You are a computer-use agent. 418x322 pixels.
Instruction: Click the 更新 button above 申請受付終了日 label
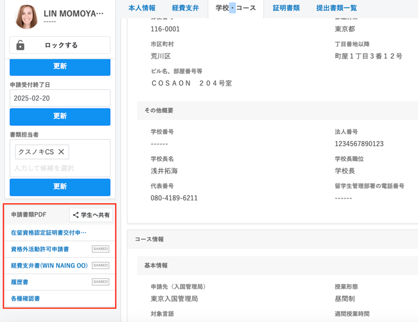click(x=60, y=66)
